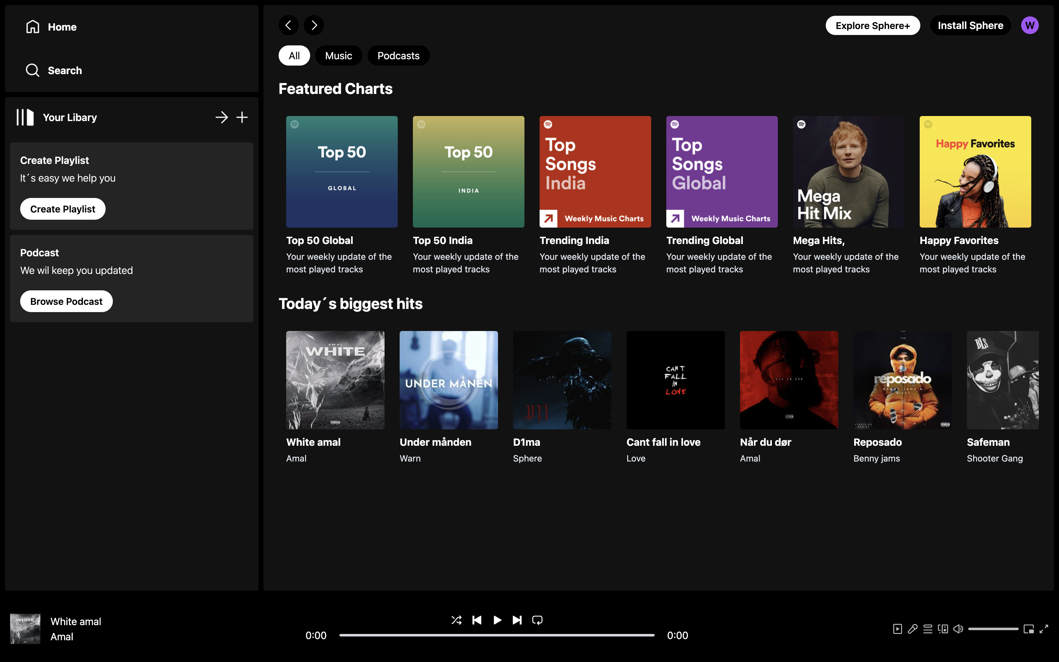Click the Warn artist name
The image size is (1059, 662).
pyautogui.click(x=410, y=458)
